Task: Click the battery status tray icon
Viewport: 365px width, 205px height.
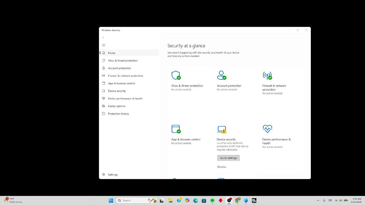Action: pyautogui.click(x=346, y=200)
